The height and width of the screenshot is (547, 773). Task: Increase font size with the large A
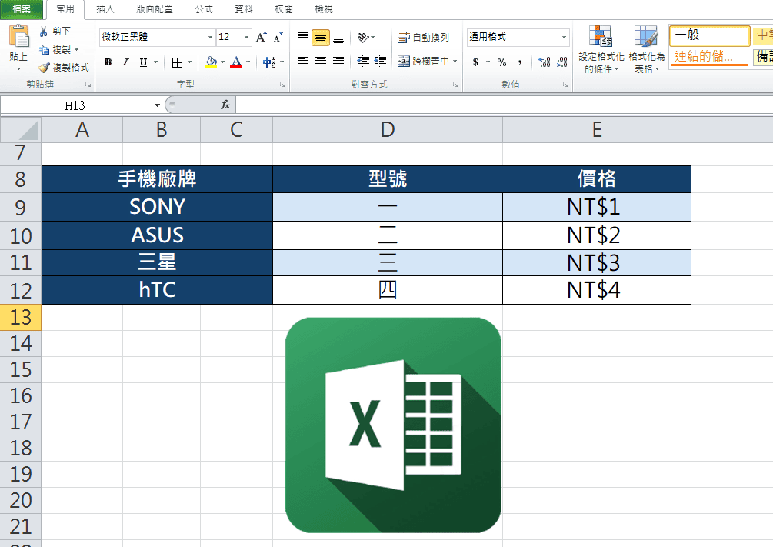point(262,37)
